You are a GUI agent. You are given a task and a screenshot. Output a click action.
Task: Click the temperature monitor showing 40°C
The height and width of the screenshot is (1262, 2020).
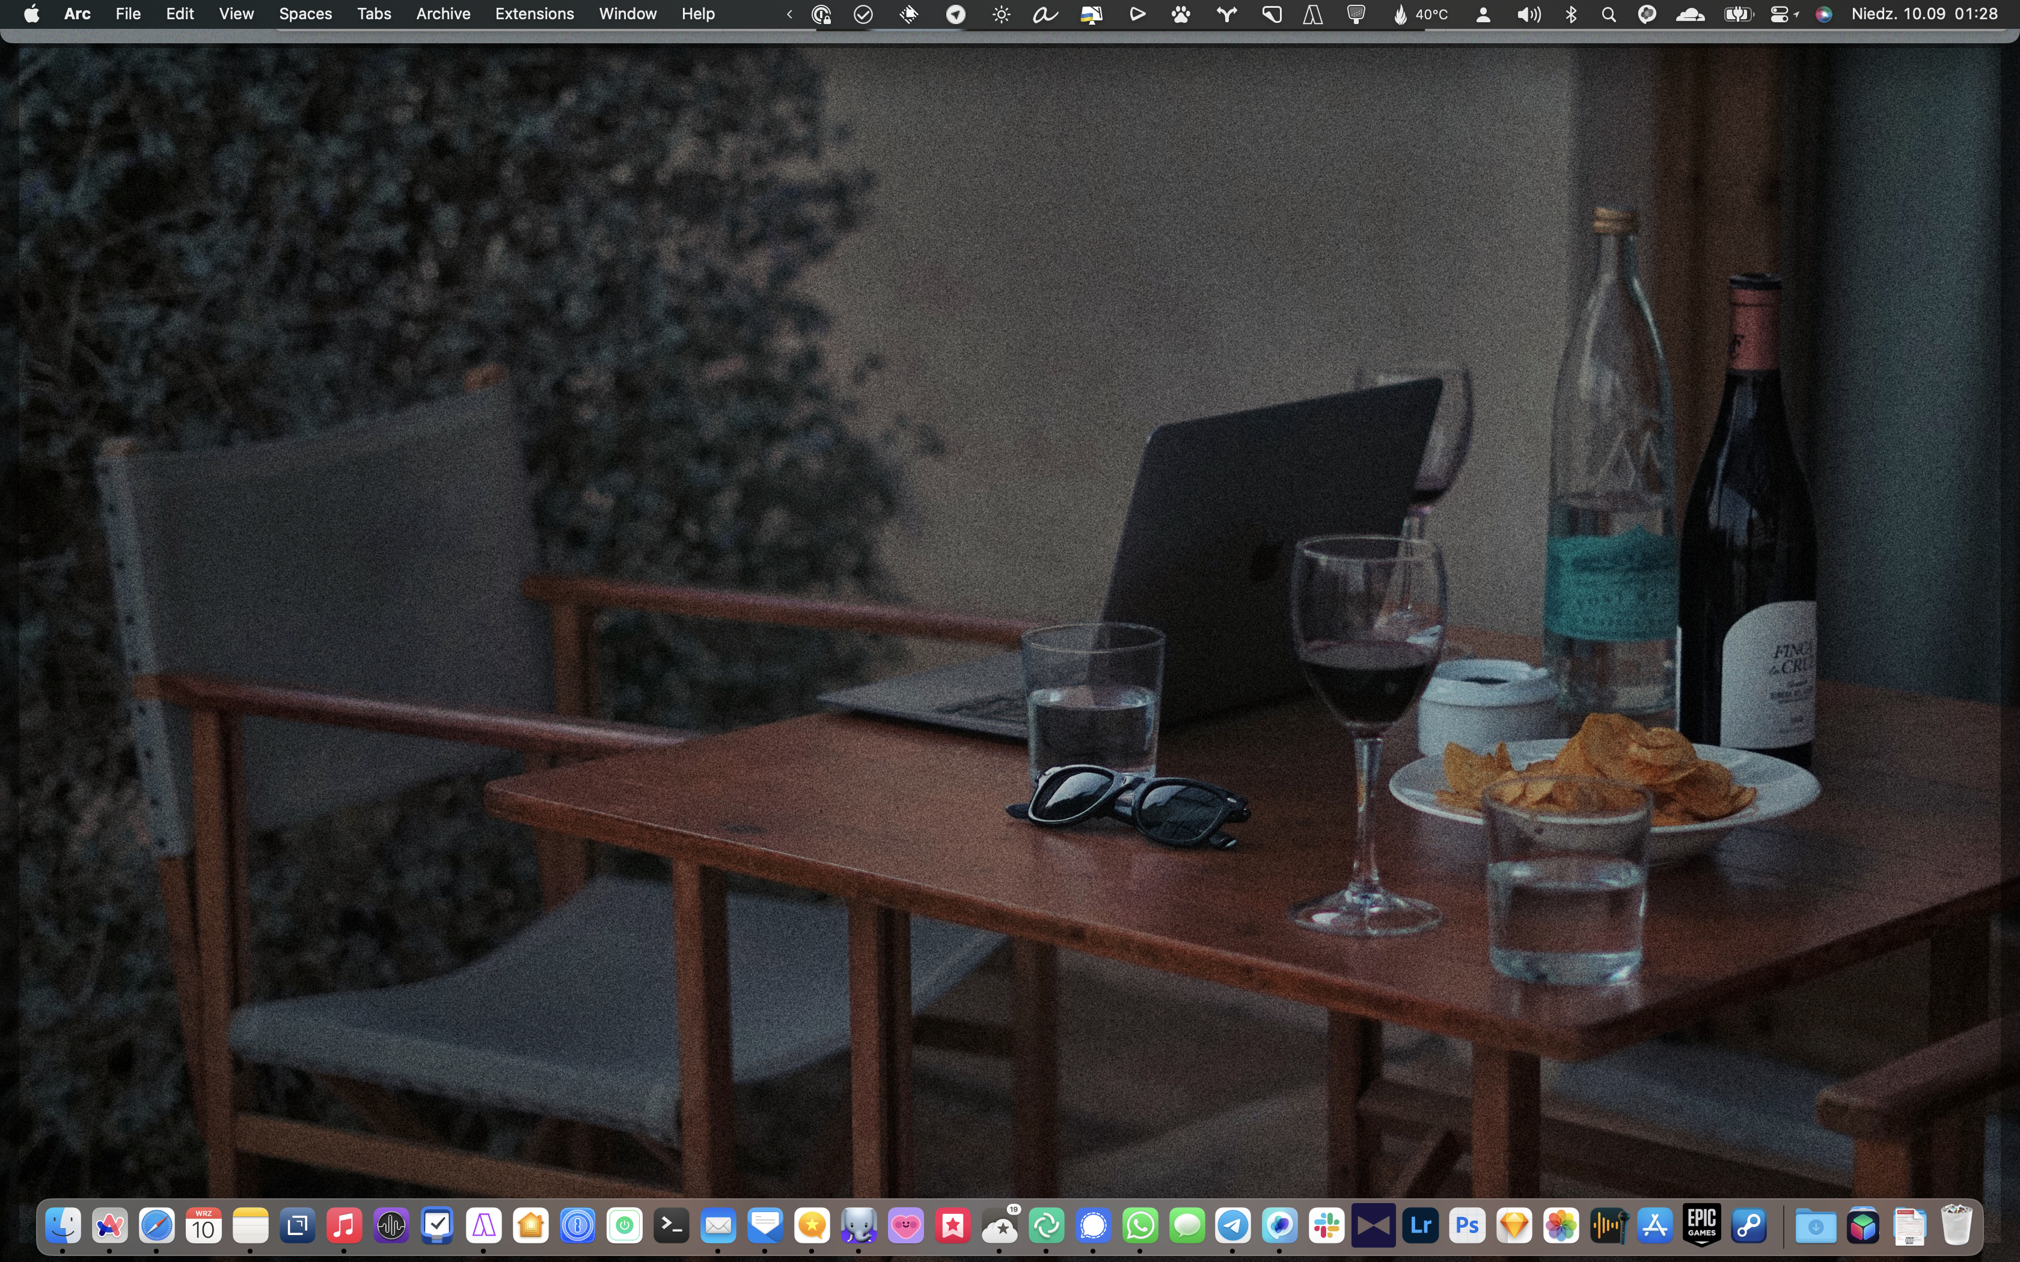[1421, 14]
